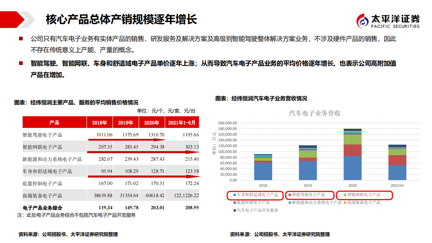Click the blue segment of the 2019 bar
The height and width of the screenshot is (243, 432).
(x=308, y=171)
